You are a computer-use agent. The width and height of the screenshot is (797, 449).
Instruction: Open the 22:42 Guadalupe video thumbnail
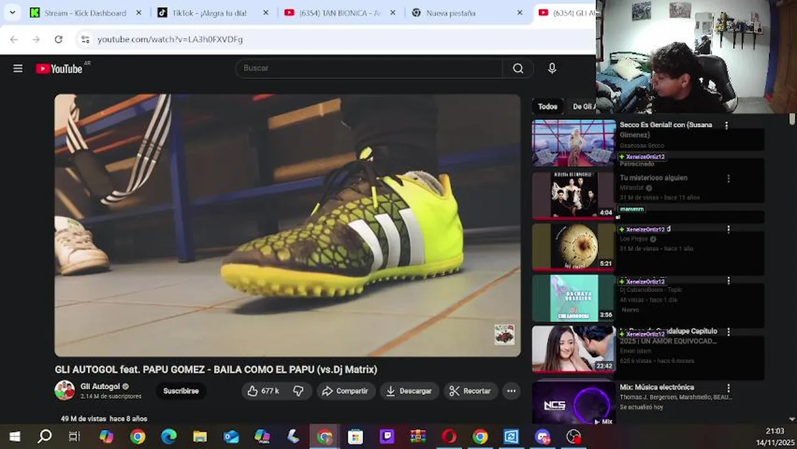(574, 349)
